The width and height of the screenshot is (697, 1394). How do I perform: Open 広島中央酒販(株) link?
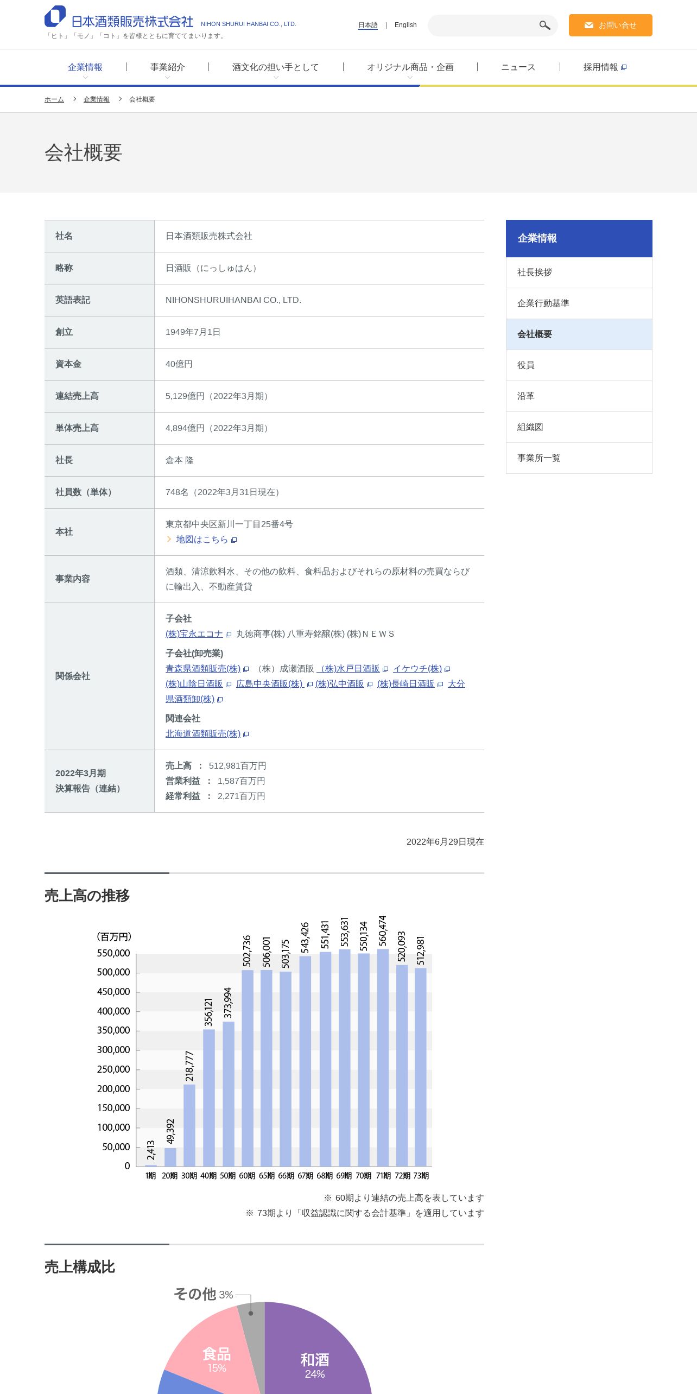[270, 684]
